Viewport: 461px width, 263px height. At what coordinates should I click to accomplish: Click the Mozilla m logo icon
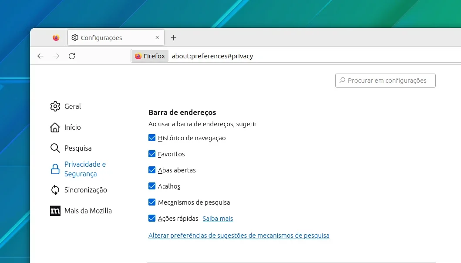click(55, 211)
